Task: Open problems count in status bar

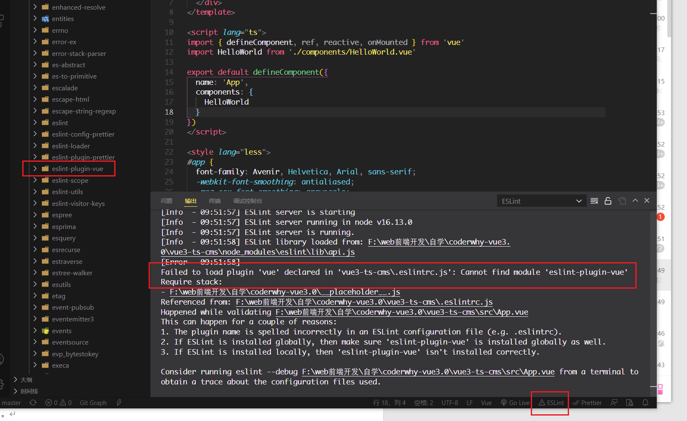Action: 58,403
